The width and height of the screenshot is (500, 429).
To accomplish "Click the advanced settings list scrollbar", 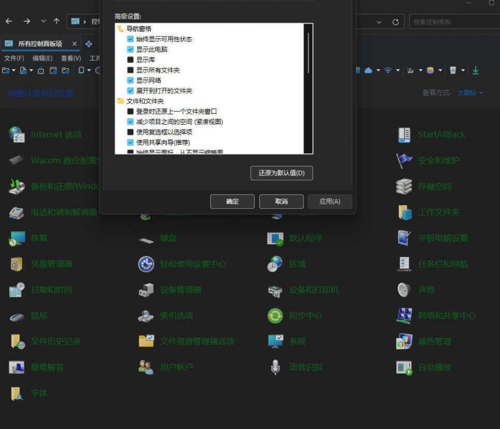I will click(309, 53).
